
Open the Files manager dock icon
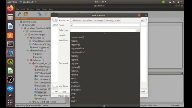click(x=10, y=17)
